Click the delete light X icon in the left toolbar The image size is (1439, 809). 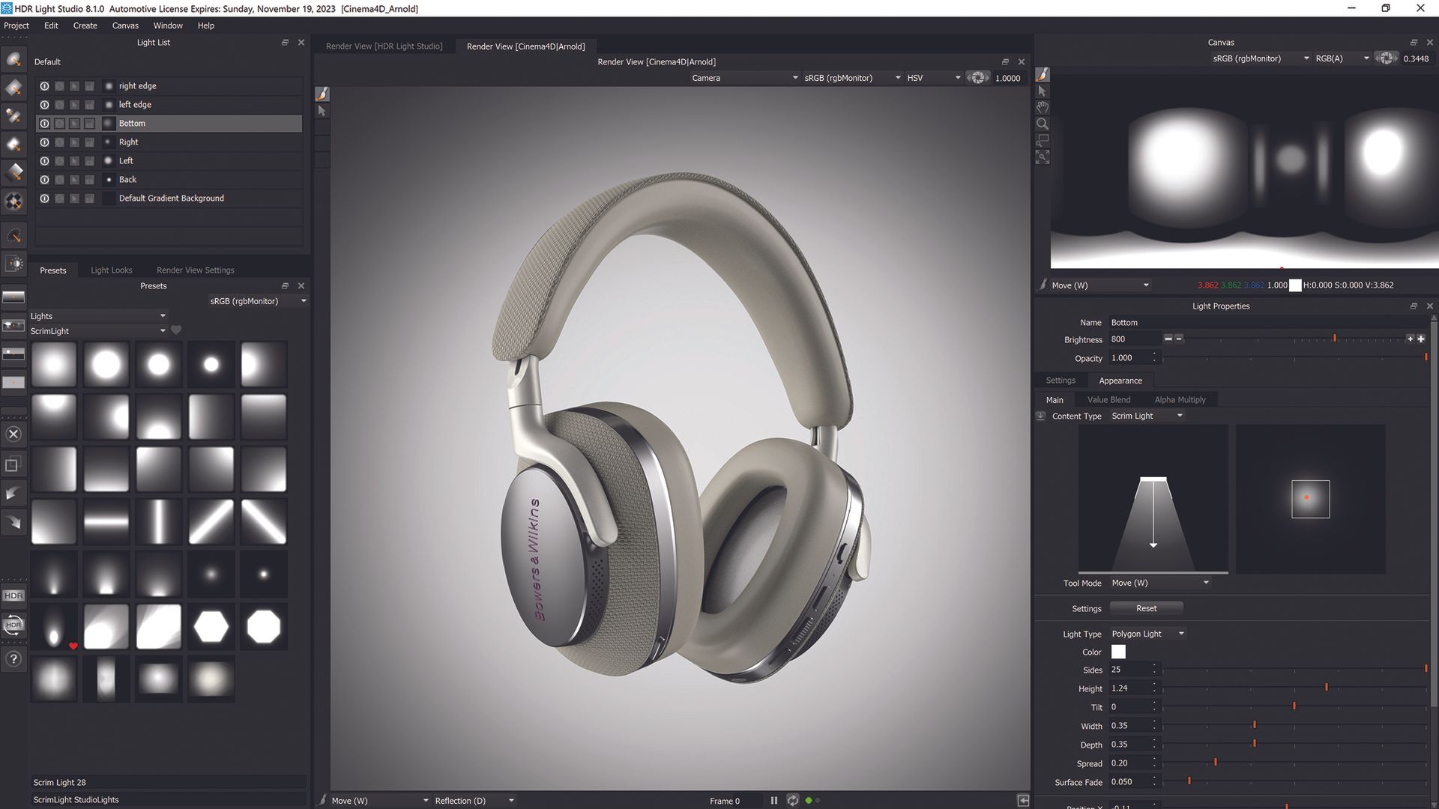click(13, 434)
